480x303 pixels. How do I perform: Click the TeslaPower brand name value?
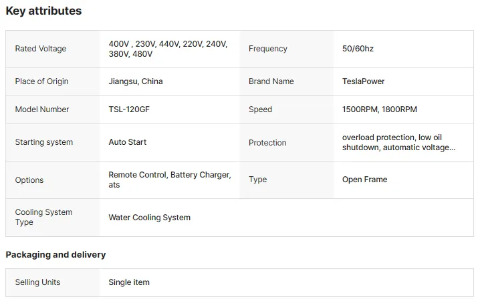(x=364, y=81)
